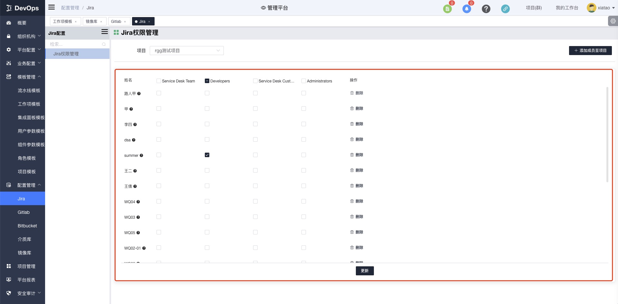
Task: Collapse 模板管理 in the sidebar
Action: [23, 77]
